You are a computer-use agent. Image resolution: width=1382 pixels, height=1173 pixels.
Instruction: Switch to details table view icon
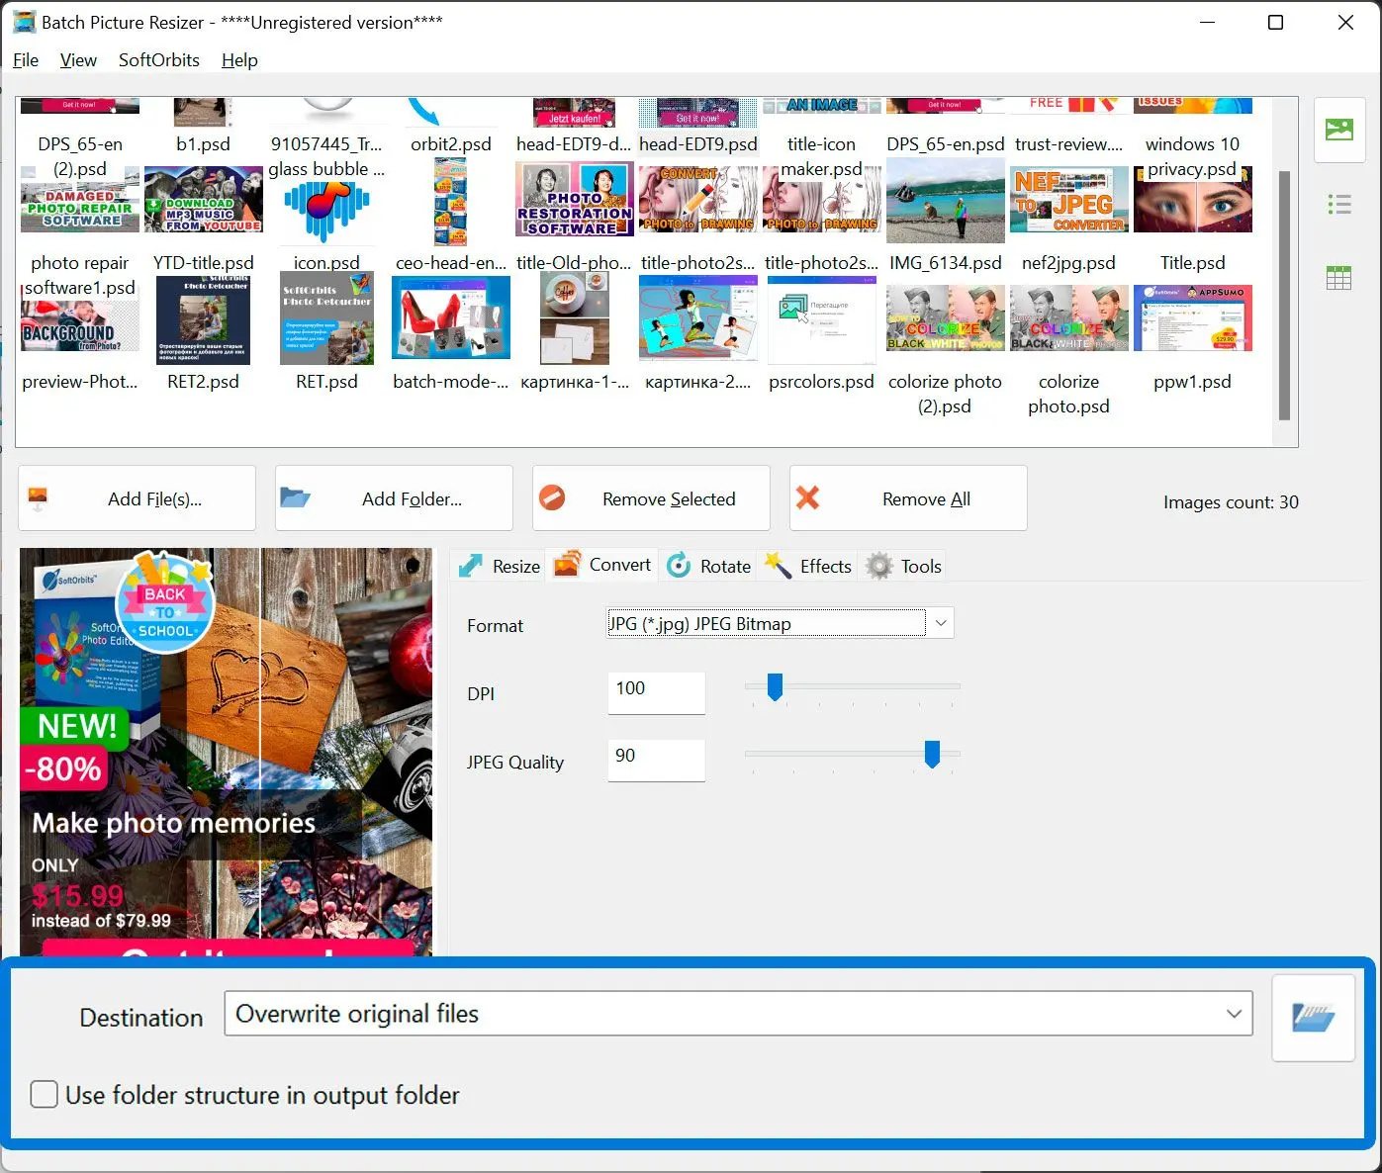1338,278
